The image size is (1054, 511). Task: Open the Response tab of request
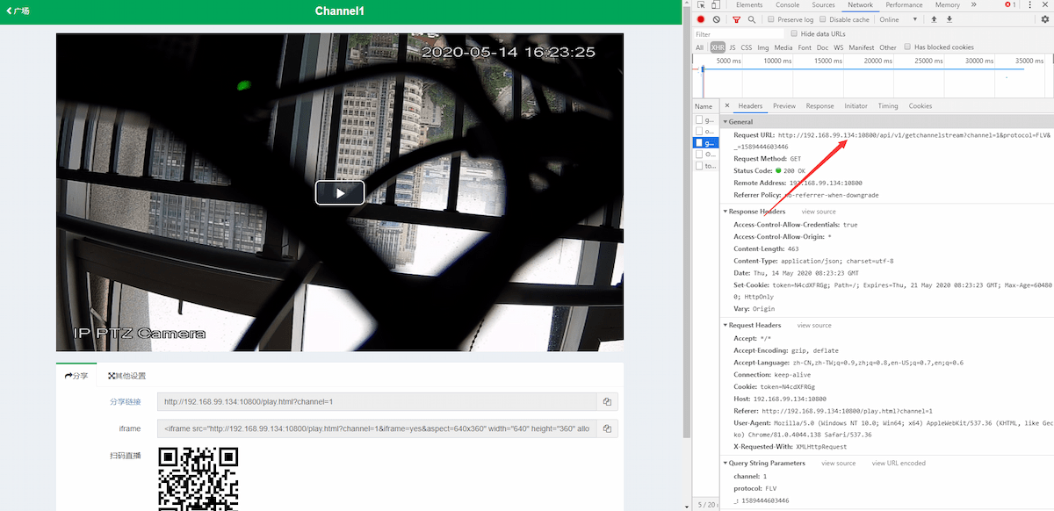pyautogui.click(x=819, y=105)
